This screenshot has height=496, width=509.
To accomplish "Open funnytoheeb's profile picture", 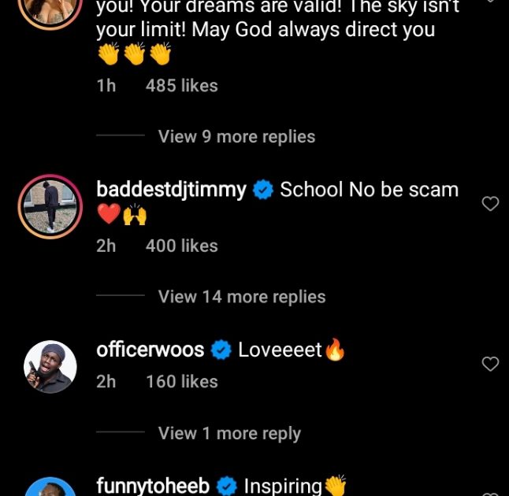I will point(51,489).
